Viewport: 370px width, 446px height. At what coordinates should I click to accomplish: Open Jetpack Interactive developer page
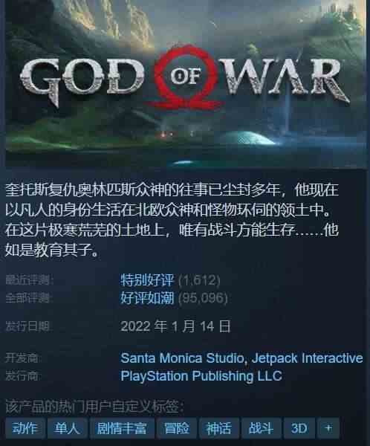(307, 358)
